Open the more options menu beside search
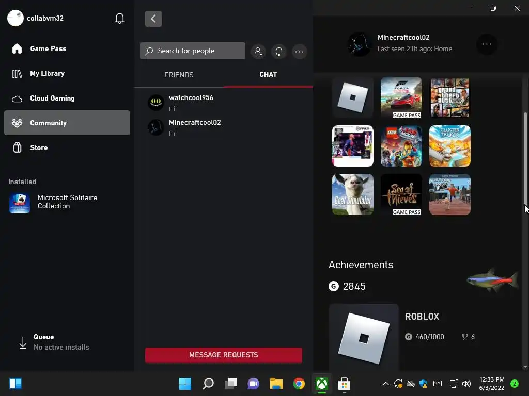This screenshot has width=529, height=396. pyautogui.click(x=299, y=52)
